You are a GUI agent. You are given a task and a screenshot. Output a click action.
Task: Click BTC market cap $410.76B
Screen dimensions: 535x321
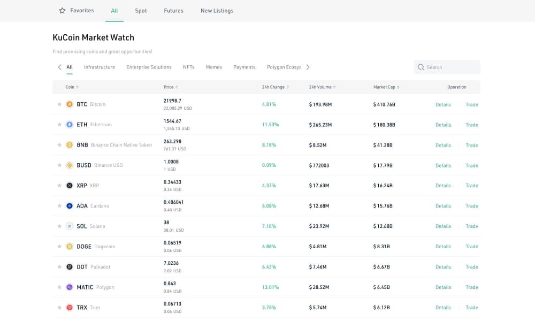[x=384, y=104]
